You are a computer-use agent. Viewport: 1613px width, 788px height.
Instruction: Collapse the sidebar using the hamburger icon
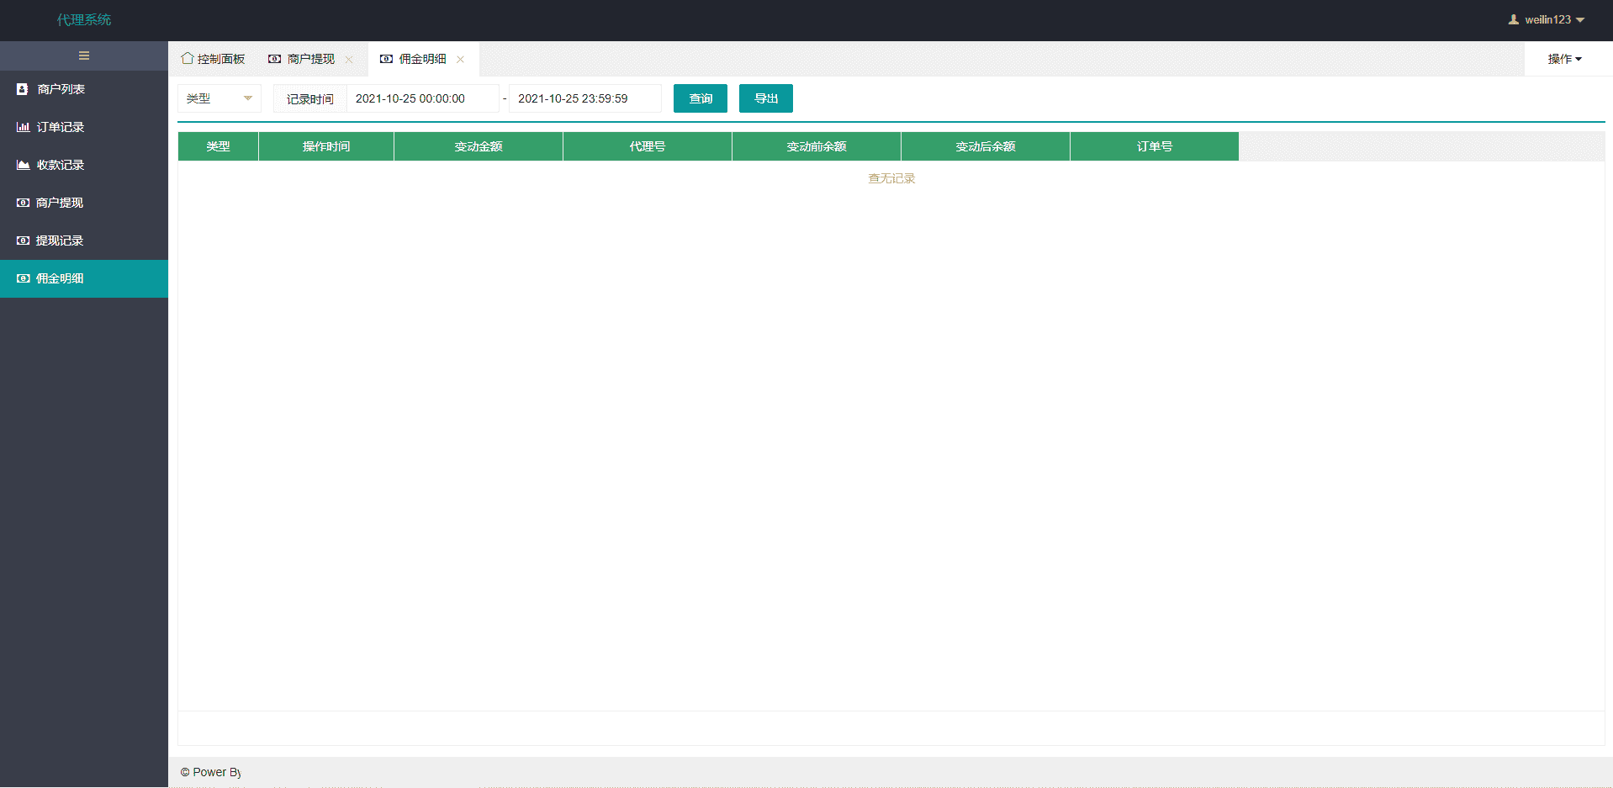point(84,56)
